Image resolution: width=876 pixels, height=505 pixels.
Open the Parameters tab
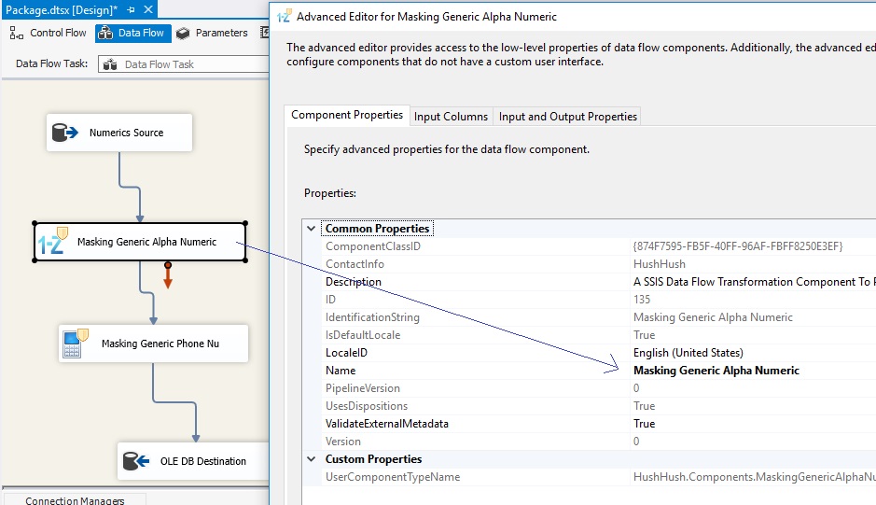coord(213,33)
